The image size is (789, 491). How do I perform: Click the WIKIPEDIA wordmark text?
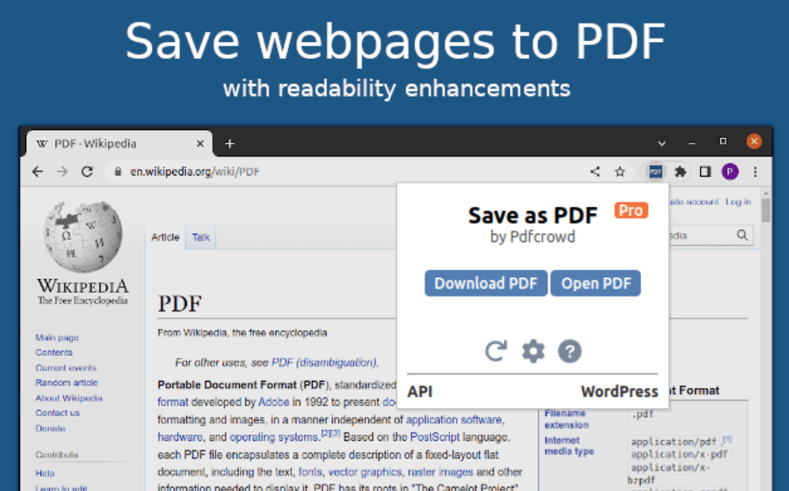83,286
